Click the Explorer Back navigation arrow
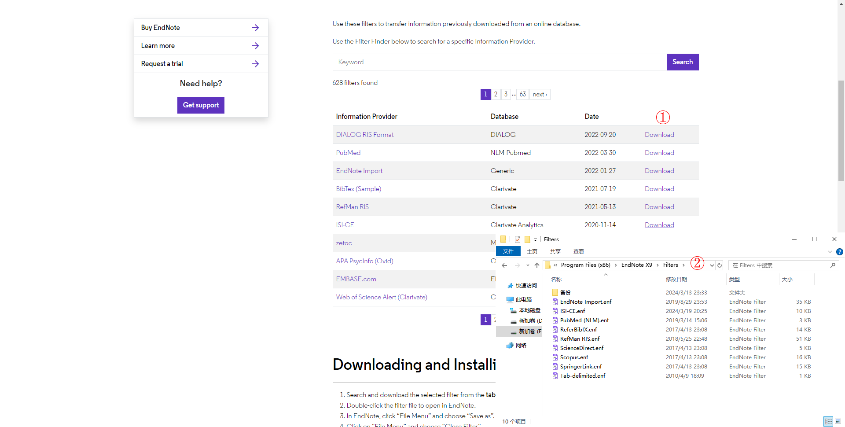 pyautogui.click(x=504, y=265)
